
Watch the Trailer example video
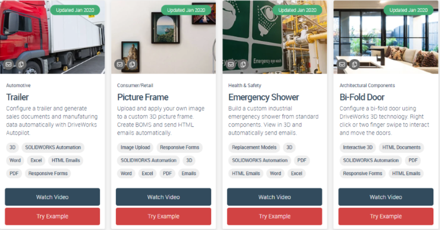pyautogui.click(x=52, y=197)
